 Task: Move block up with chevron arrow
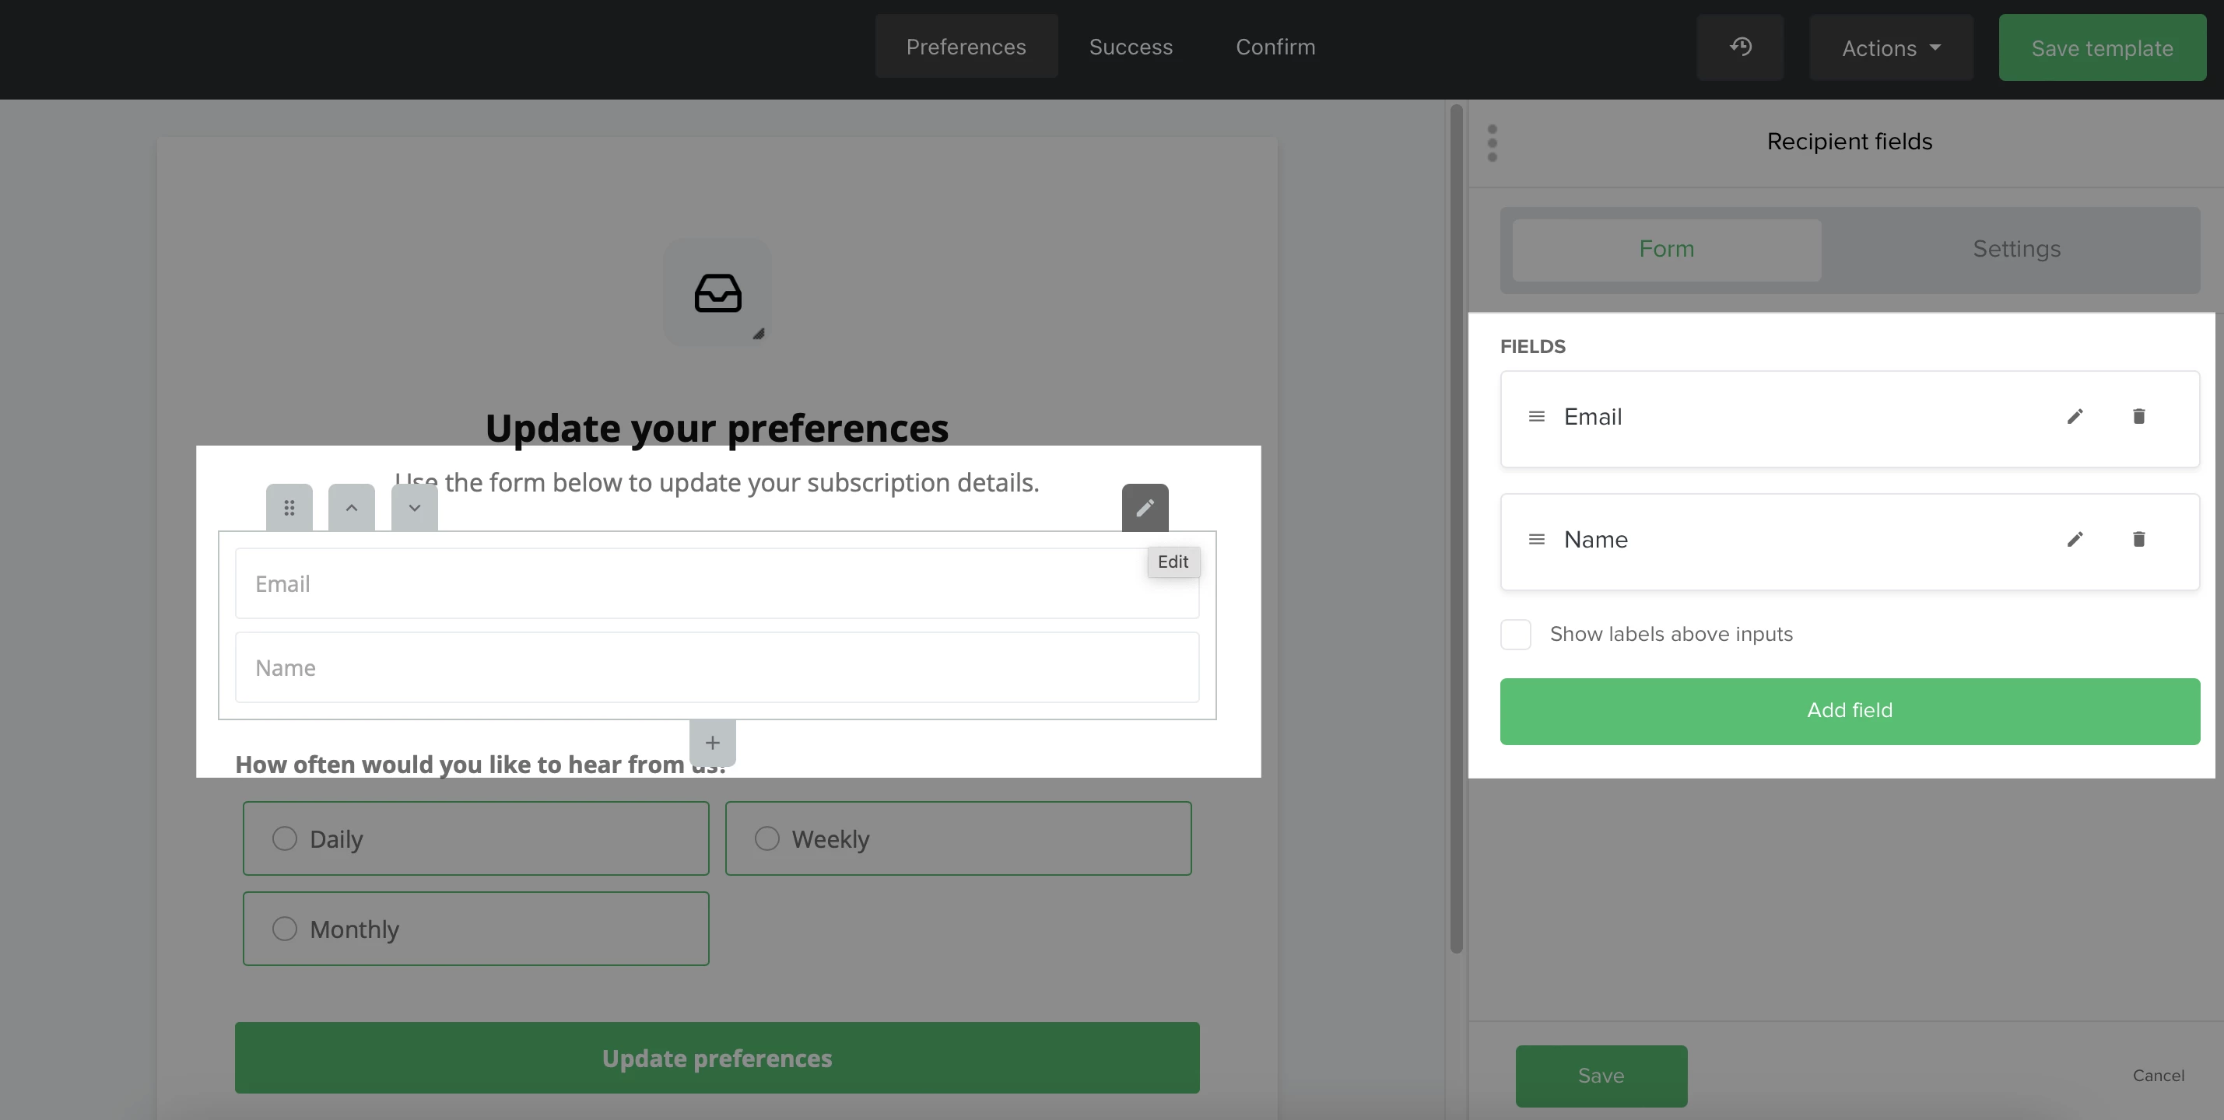352,508
